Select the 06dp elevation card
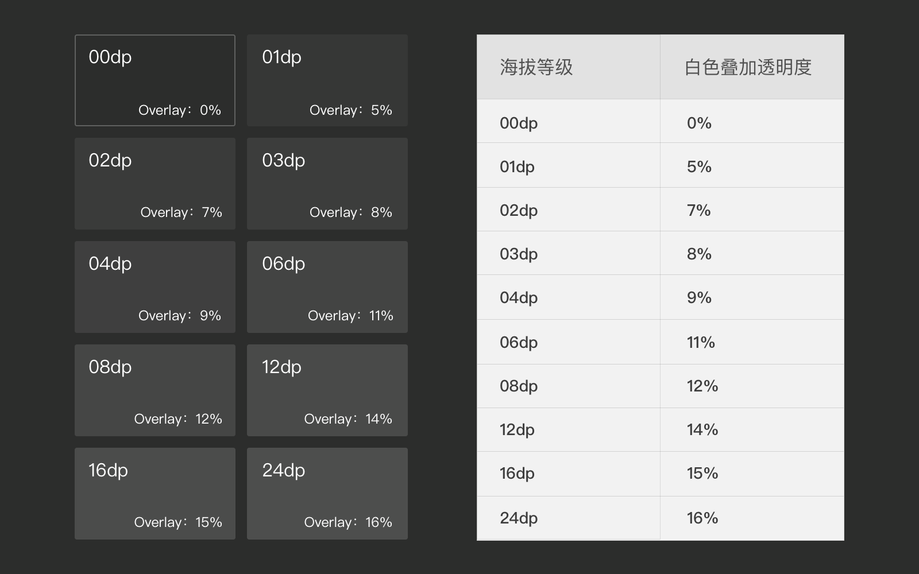The image size is (919, 574). point(327,286)
